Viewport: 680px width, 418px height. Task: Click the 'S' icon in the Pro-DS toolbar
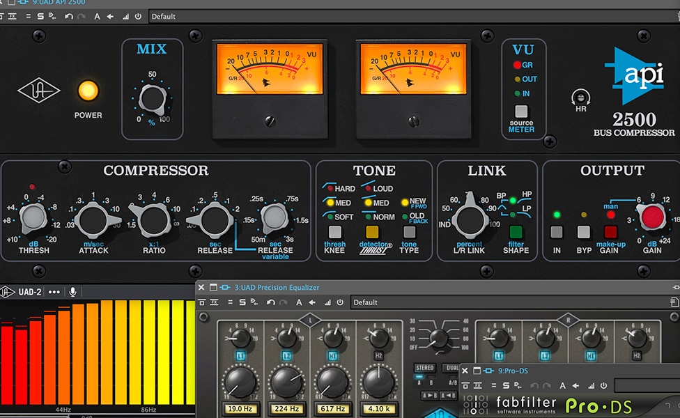(506, 385)
